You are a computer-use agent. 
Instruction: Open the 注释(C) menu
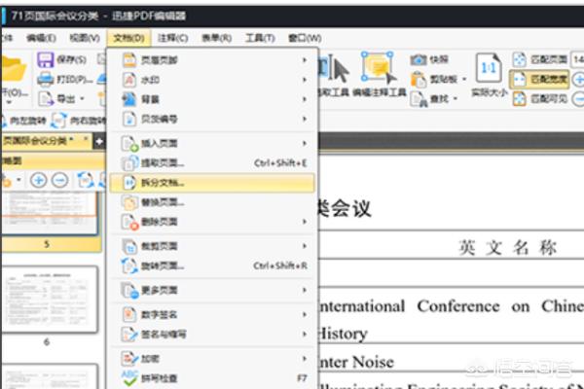coord(173,38)
